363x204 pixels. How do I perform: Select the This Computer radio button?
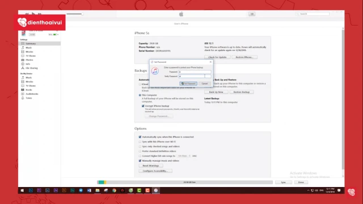tap(140, 95)
